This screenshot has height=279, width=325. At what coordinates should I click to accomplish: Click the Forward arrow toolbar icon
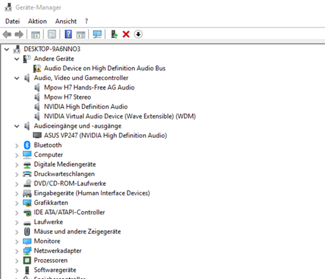pyautogui.click(x=19, y=34)
